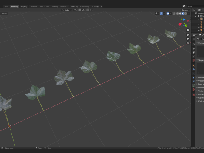
Task: Open viewport shading options dropdown
Action: pyautogui.click(x=188, y=14)
